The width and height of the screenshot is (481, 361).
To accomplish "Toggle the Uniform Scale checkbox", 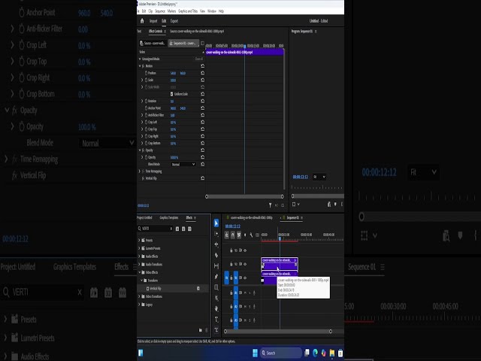I will click(171, 94).
